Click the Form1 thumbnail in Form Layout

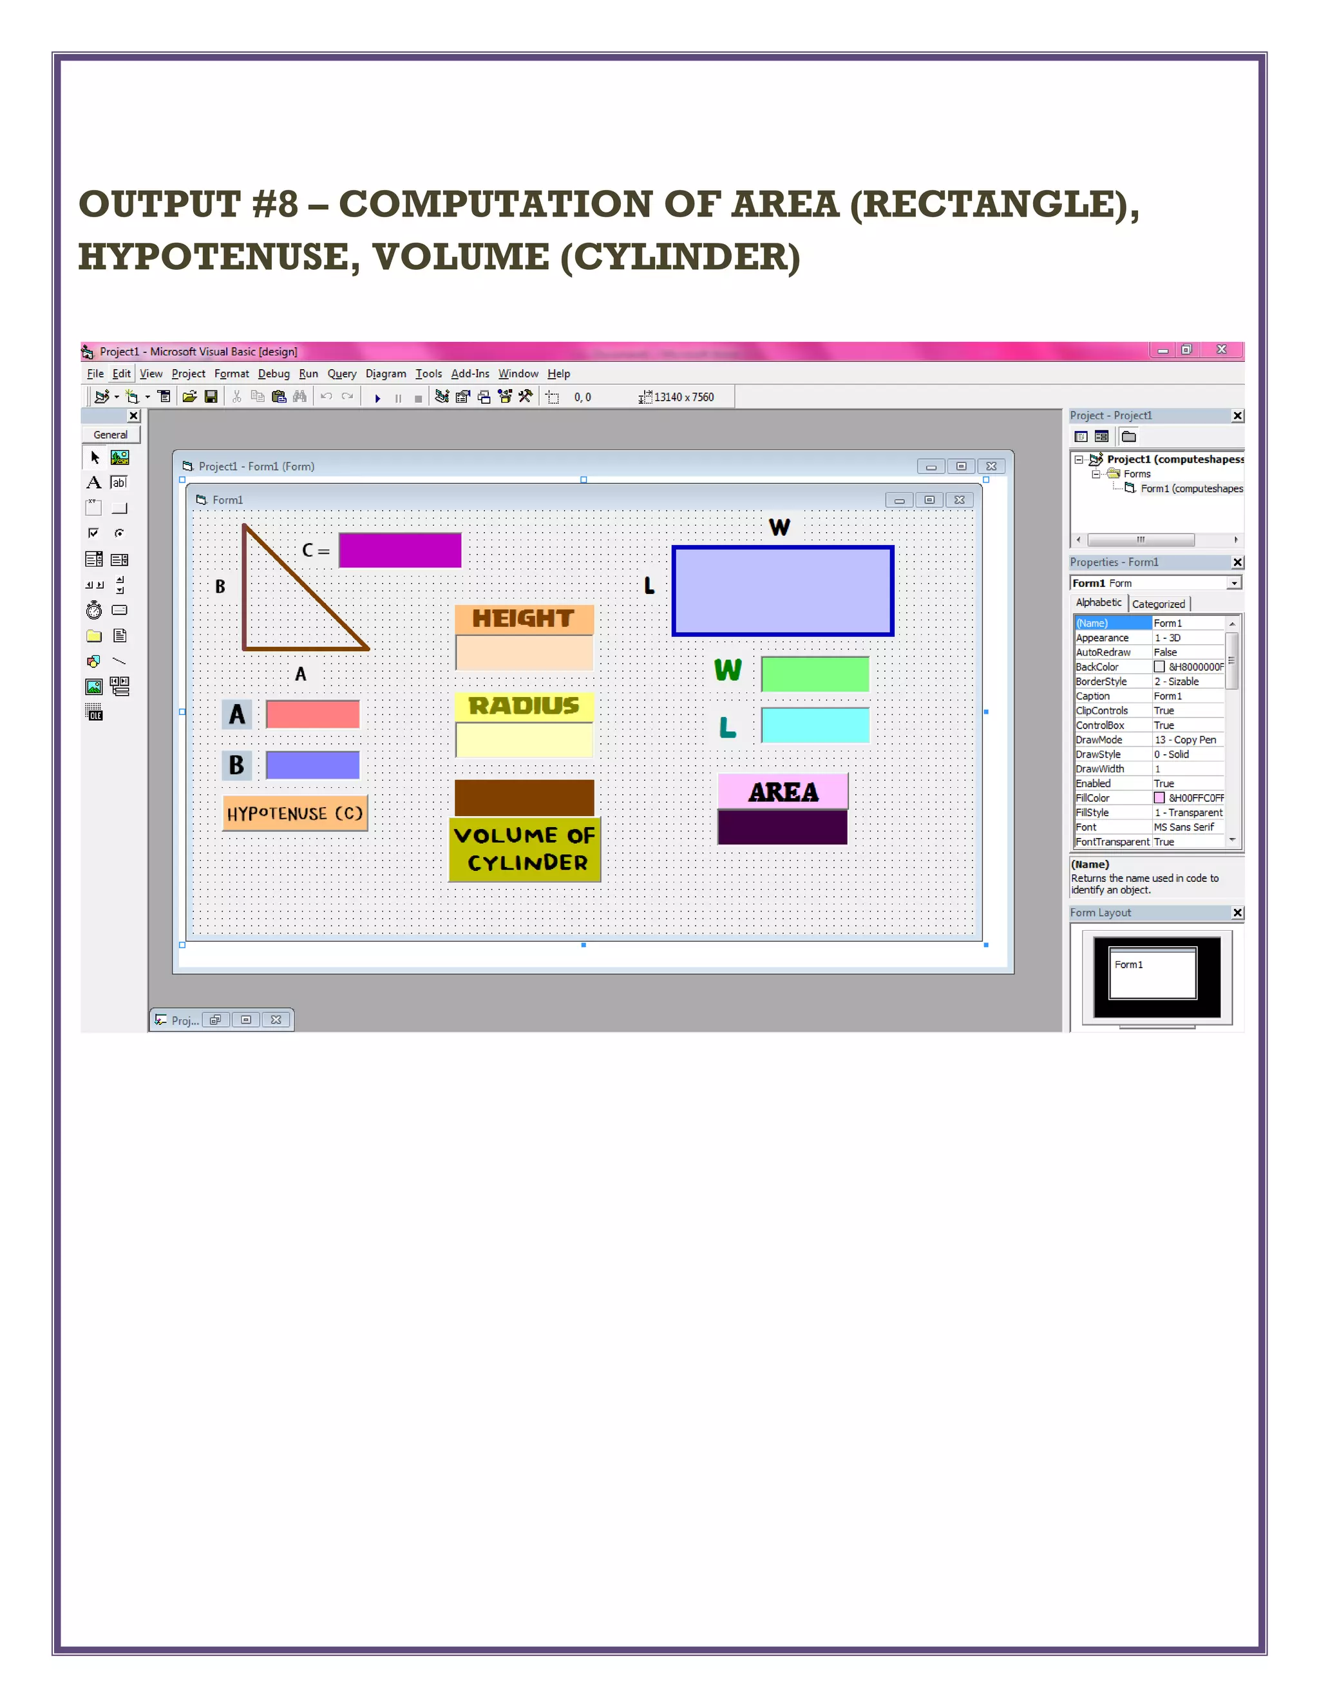coord(1153,973)
